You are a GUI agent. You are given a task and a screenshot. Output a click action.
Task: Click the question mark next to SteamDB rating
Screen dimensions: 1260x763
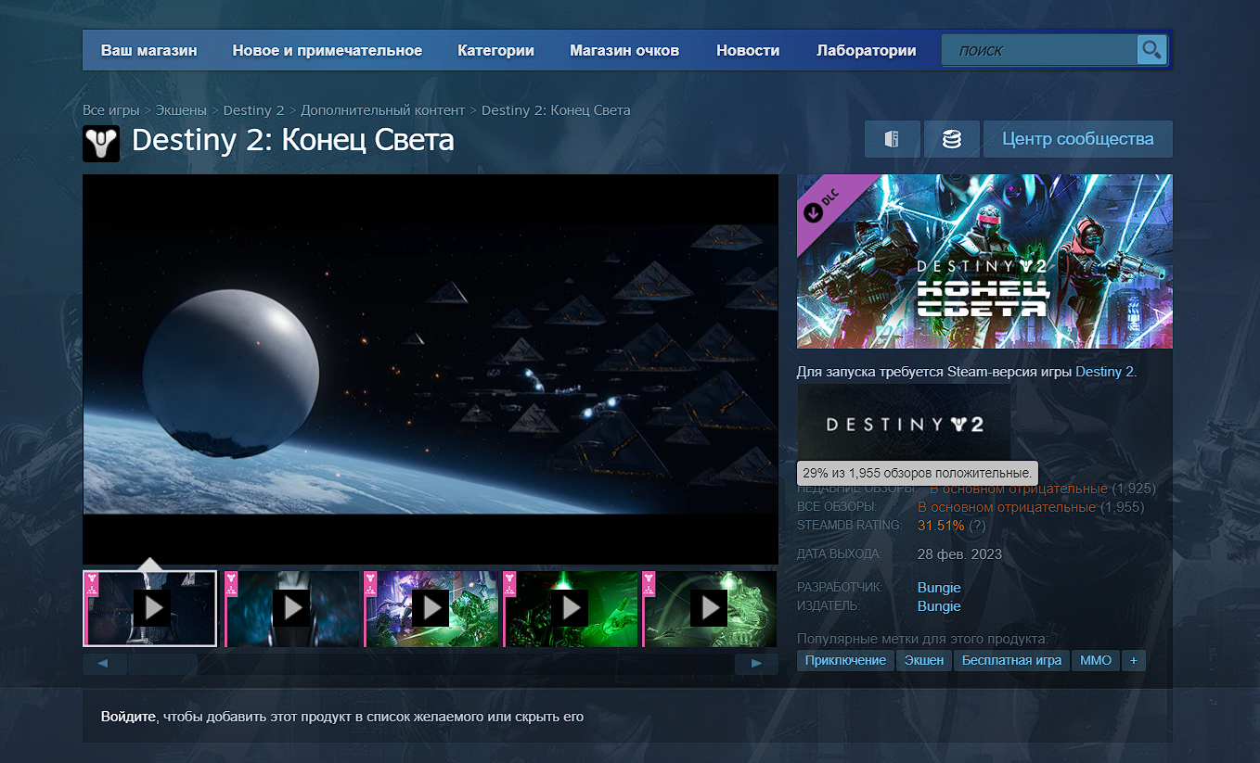pyautogui.click(x=977, y=526)
